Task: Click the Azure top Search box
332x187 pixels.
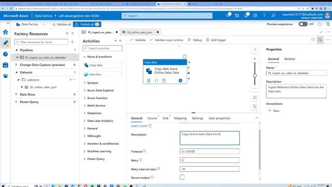Action: pos(167,16)
